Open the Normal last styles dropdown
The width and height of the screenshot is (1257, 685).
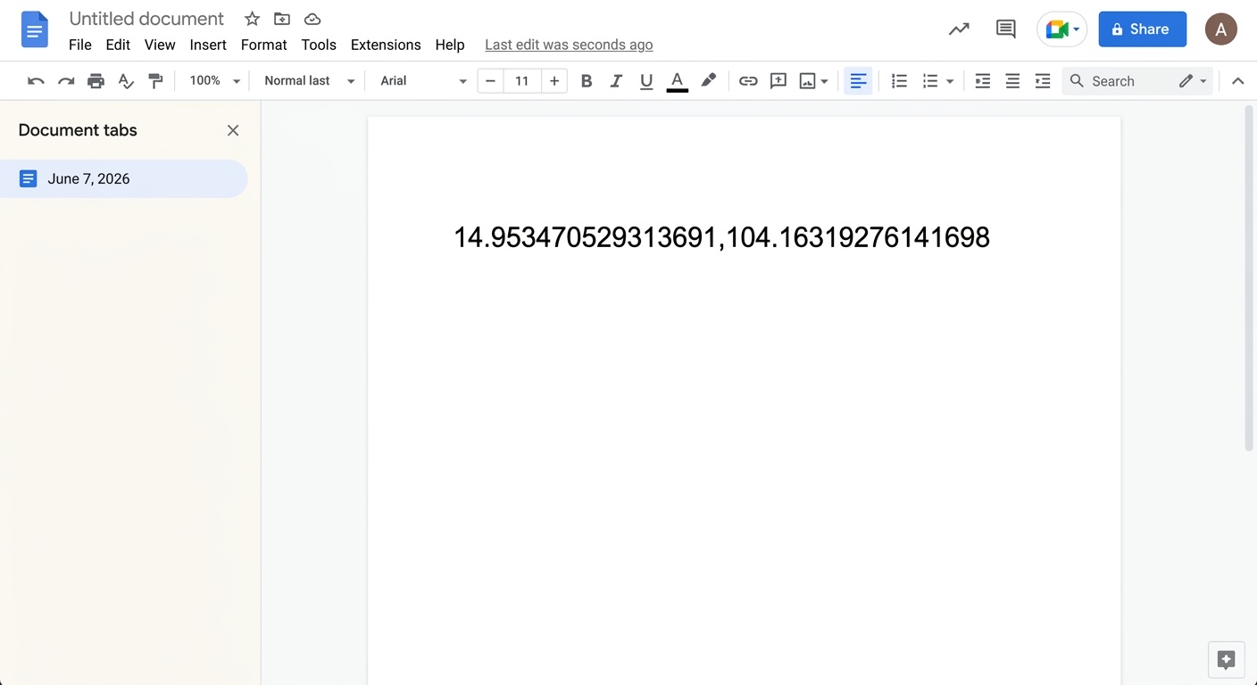pos(310,81)
